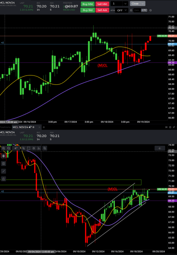Select the GTC time-in-force option

[144, 10]
